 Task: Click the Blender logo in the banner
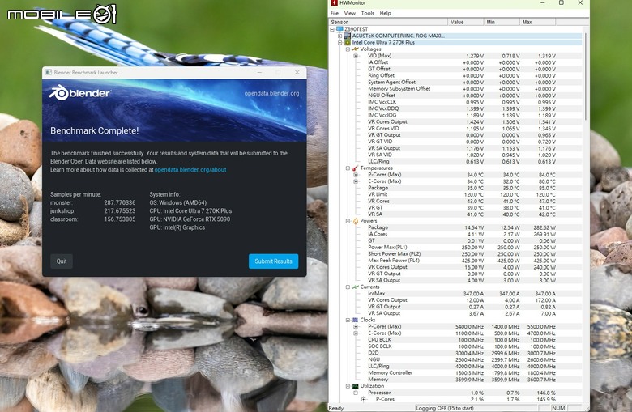coord(79,93)
